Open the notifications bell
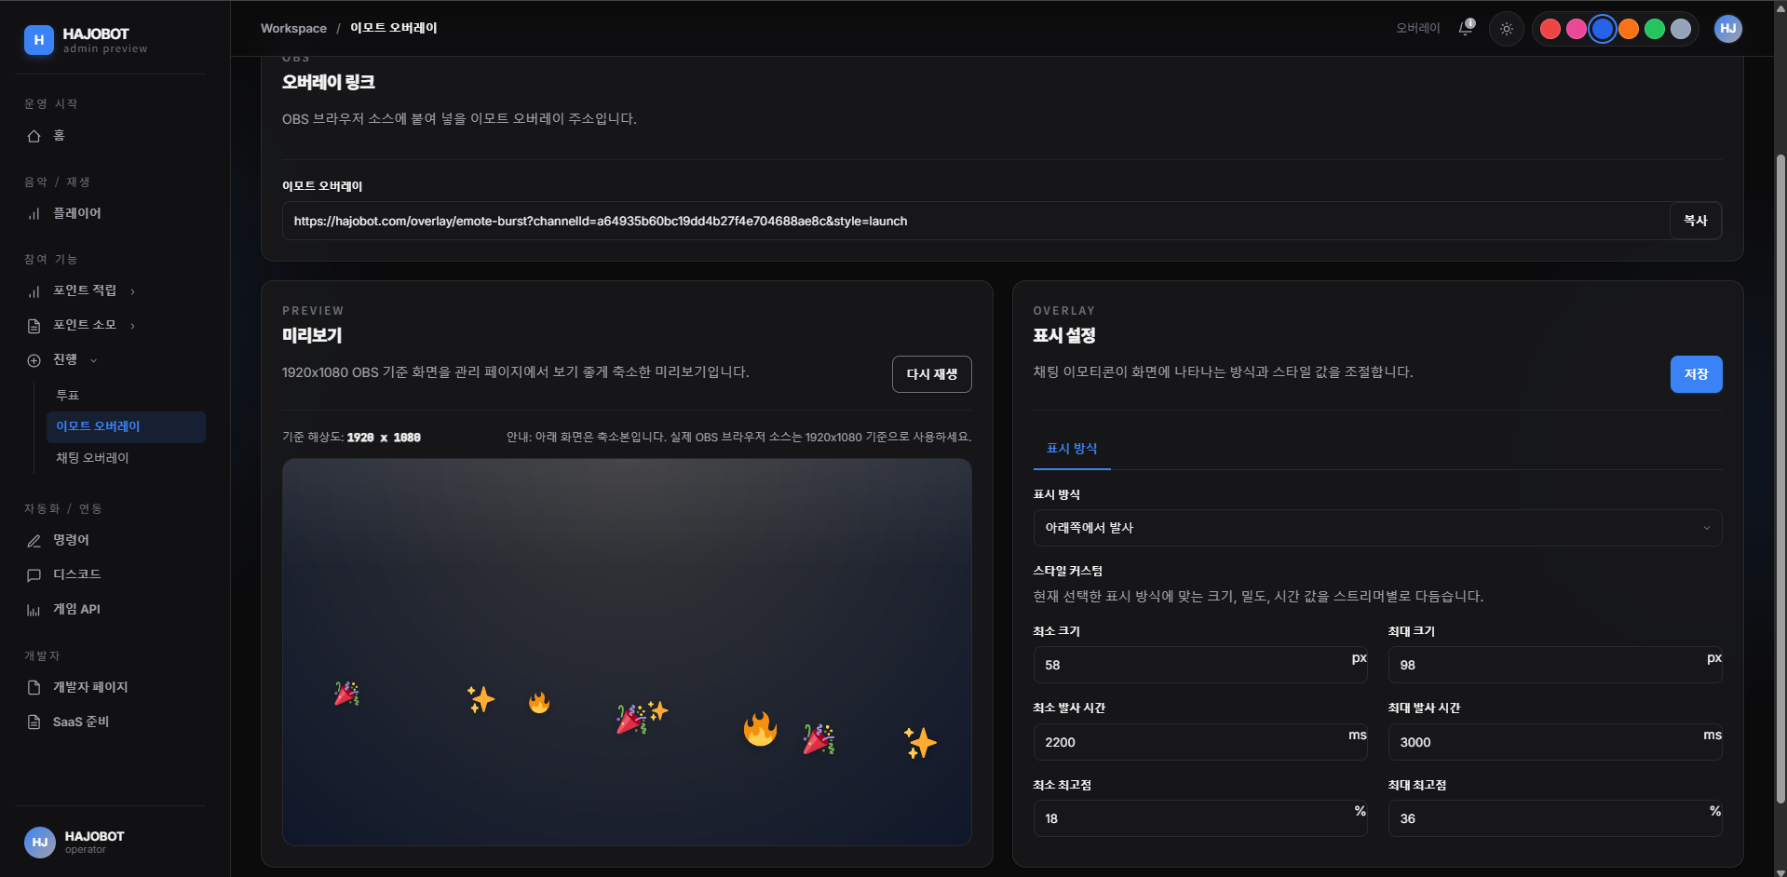This screenshot has width=1787, height=877. click(x=1466, y=28)
